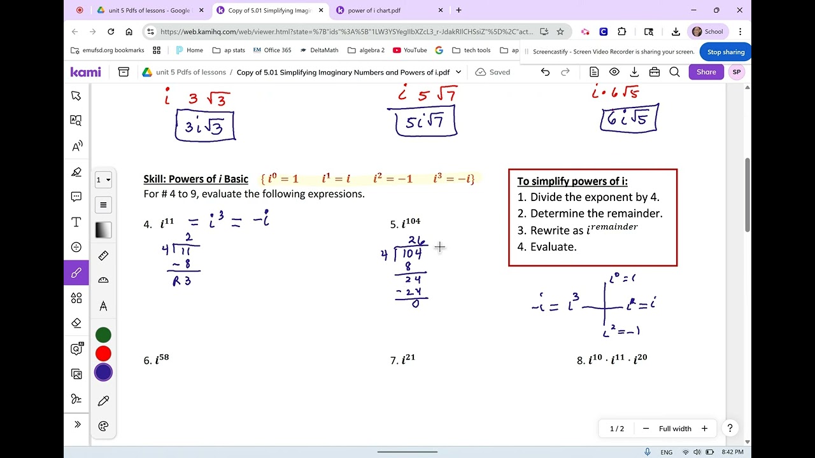Open the algebra 2 bookmark folder

coord(366,50)
